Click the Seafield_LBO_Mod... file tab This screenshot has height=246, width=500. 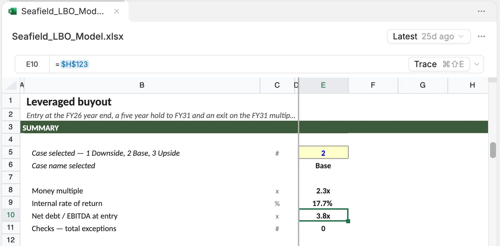(65, 11)
